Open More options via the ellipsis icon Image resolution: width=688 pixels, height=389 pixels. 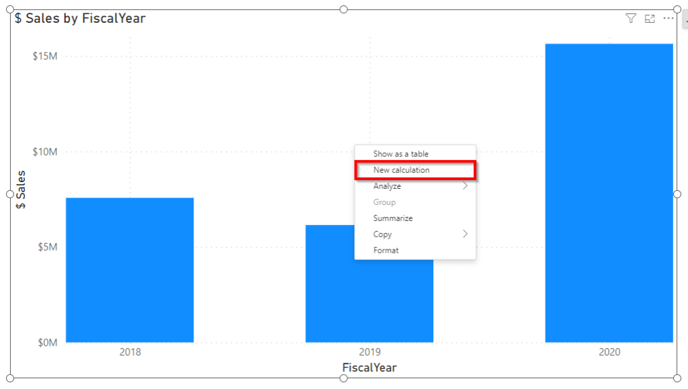669,18
